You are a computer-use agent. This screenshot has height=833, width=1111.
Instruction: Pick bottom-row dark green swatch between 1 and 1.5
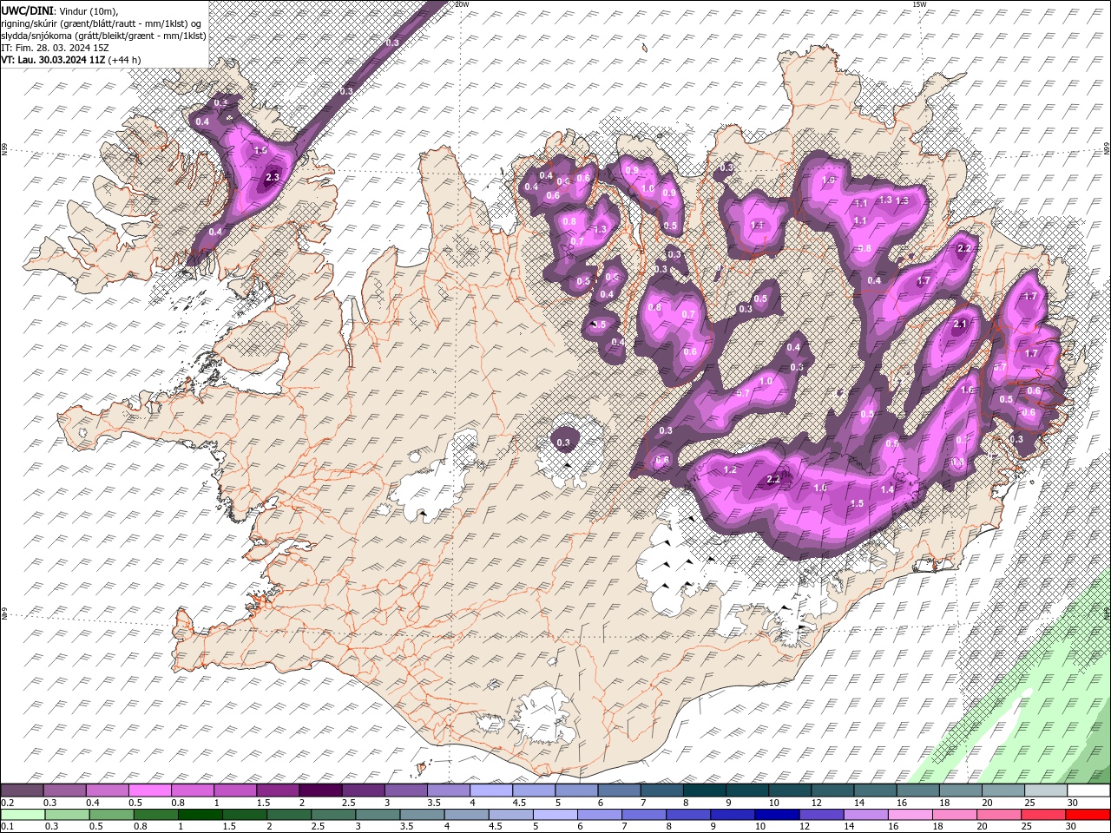point(201,815)
